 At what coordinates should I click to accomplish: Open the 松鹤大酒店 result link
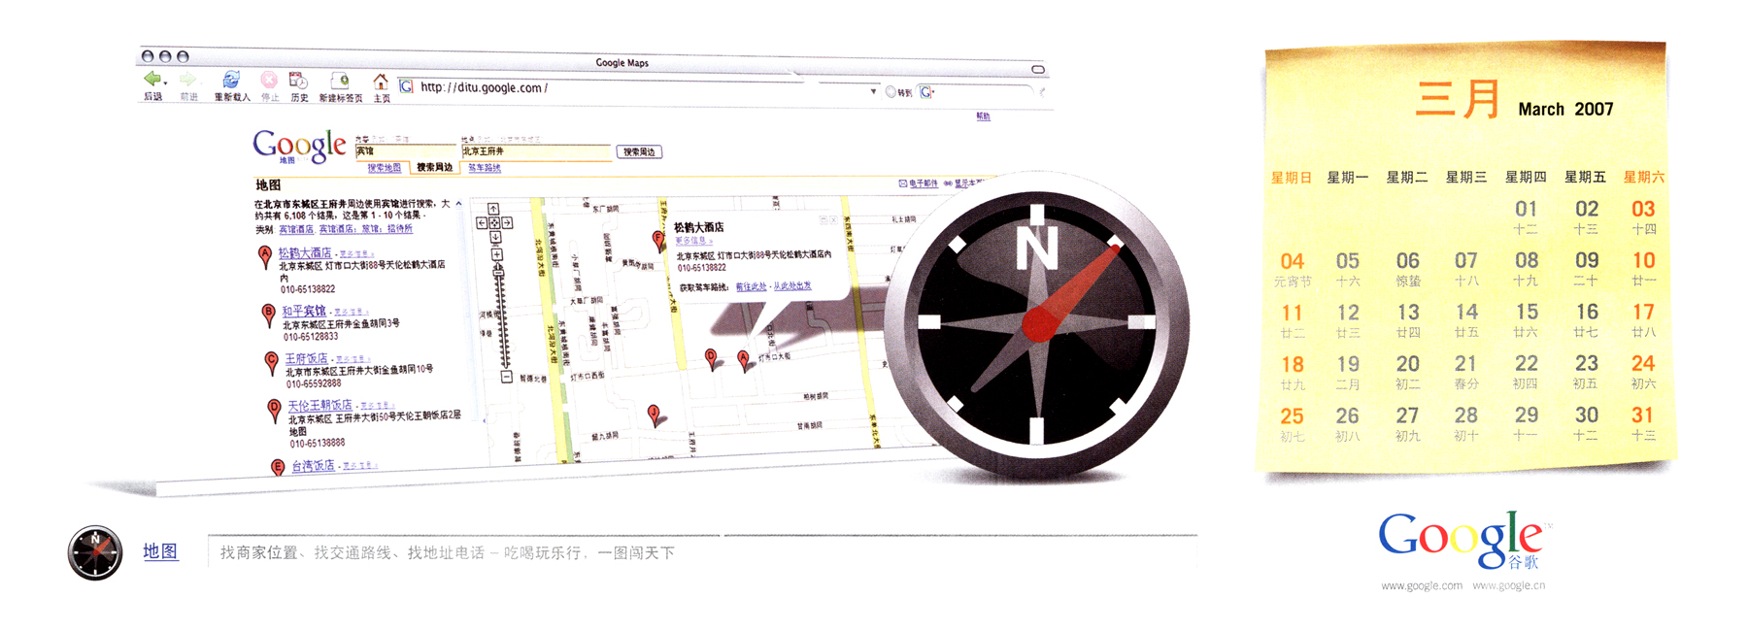(305, 251)
